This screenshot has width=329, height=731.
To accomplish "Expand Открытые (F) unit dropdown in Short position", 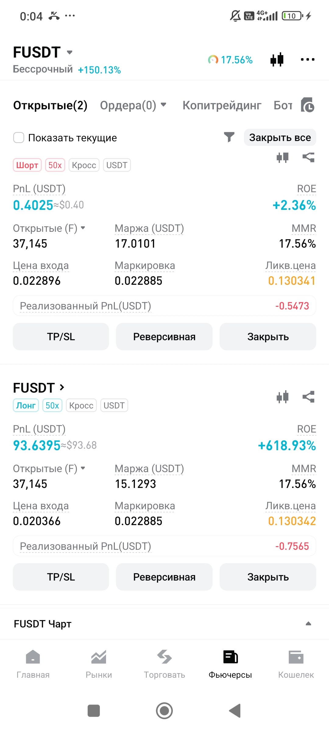I will (83, 228).
